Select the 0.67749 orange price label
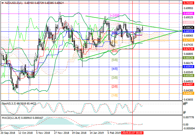The height and width of the screenshot is (136, 195). [188, 40]
